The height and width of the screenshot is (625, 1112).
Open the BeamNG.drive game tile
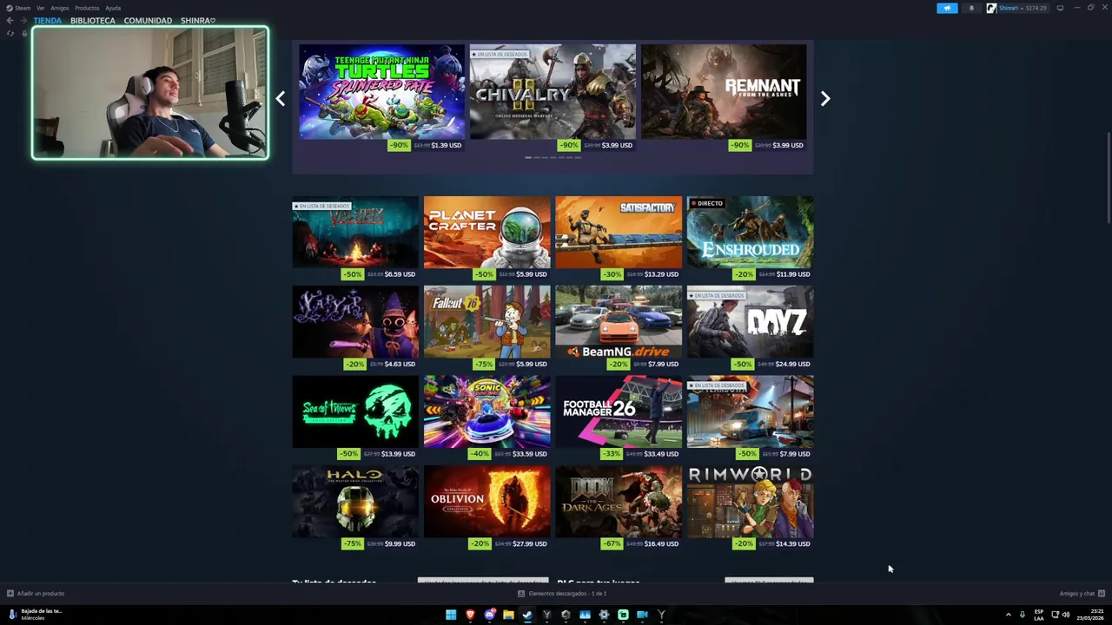click(619, 322)
